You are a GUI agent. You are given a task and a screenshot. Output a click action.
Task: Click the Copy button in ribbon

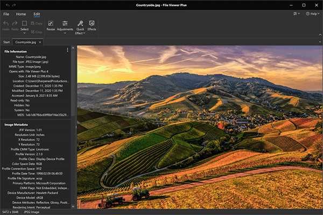[37, 24]
